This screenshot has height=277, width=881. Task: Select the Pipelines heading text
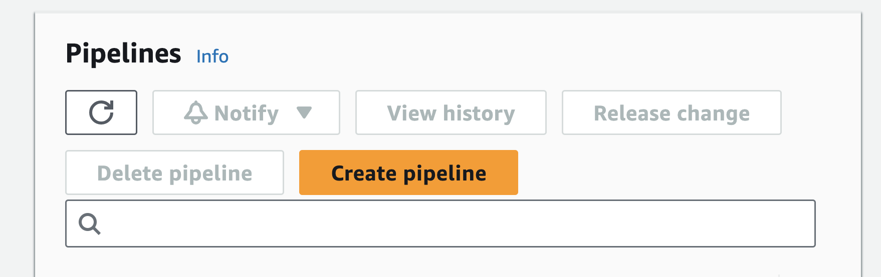coord(123,53)
